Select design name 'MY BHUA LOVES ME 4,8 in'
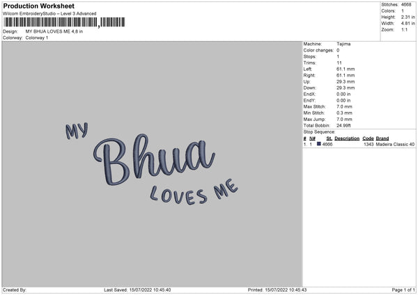418x295 pixels. point(54,31)
